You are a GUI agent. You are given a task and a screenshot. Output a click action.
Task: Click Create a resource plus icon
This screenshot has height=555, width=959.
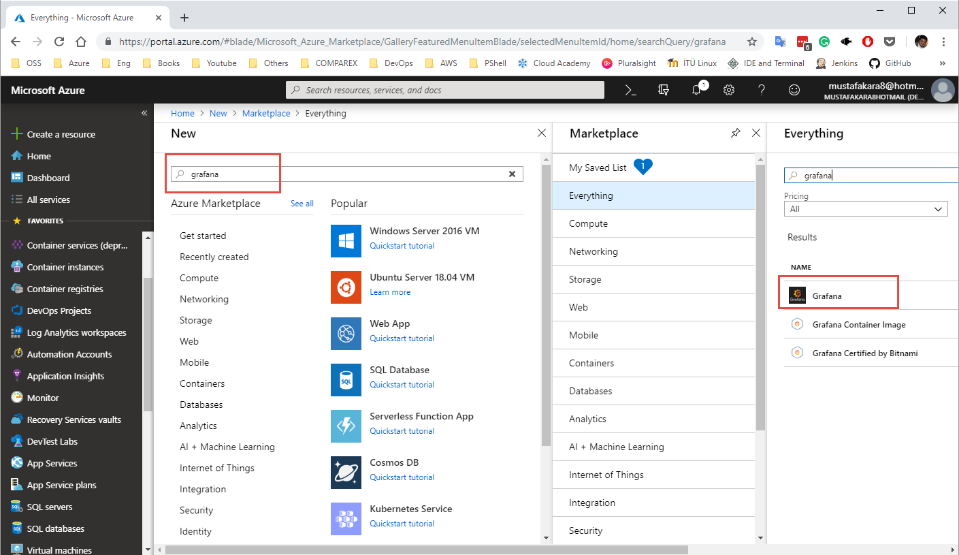pos(17,134)
